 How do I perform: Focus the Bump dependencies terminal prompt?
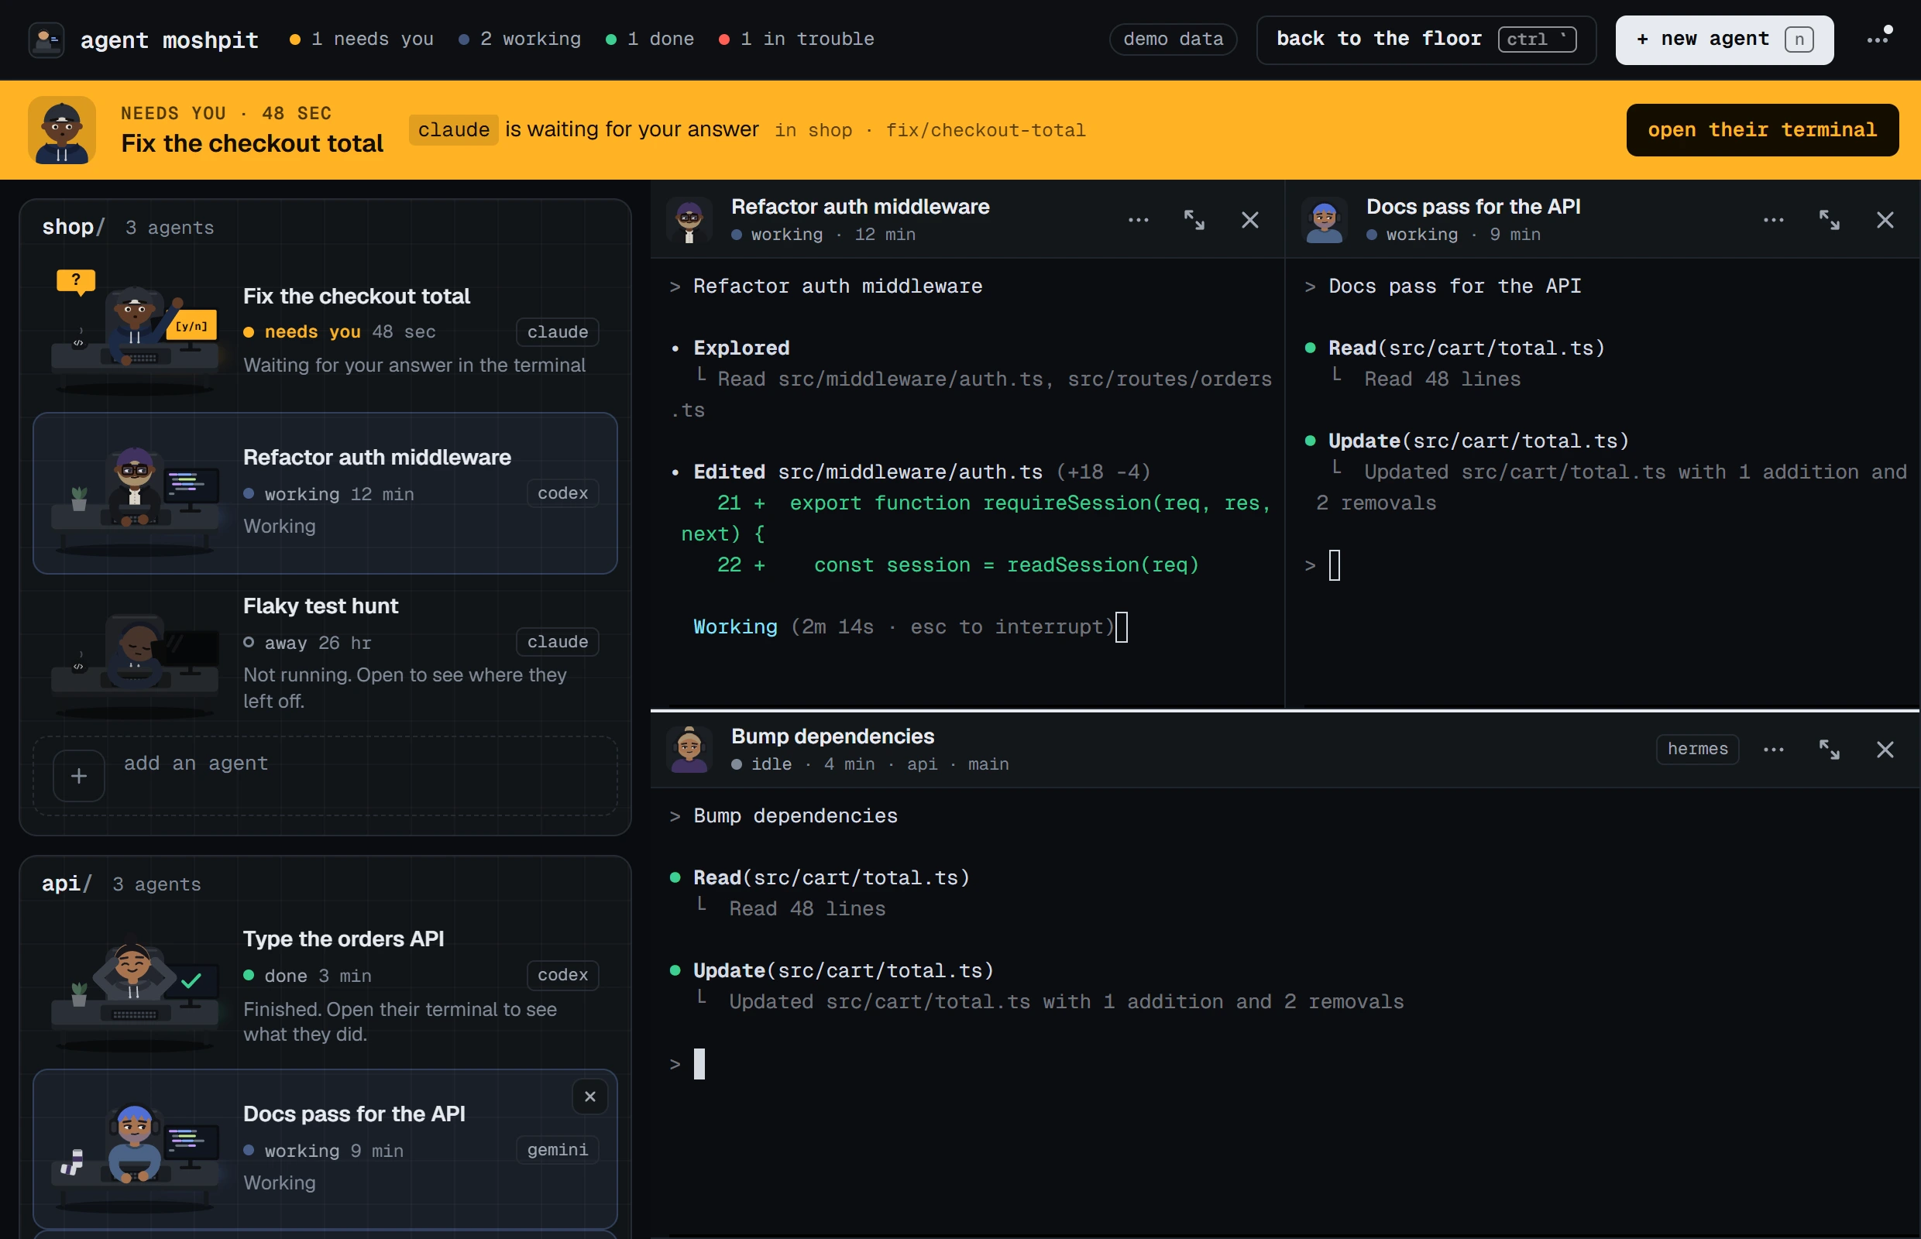[x=699, y=1064]
